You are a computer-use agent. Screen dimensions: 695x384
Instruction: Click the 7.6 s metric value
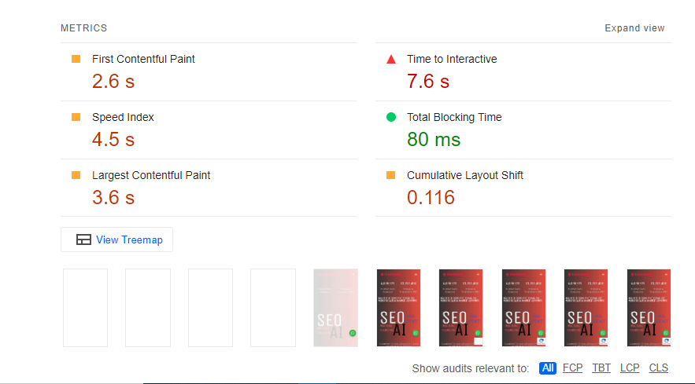428,82
